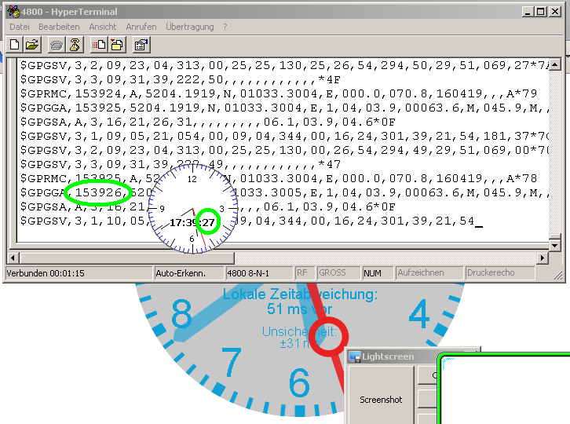Click the vertical scrollbar down arrow
The height and width of the screenshot is (424, 570).
click(x=555, y=245)
